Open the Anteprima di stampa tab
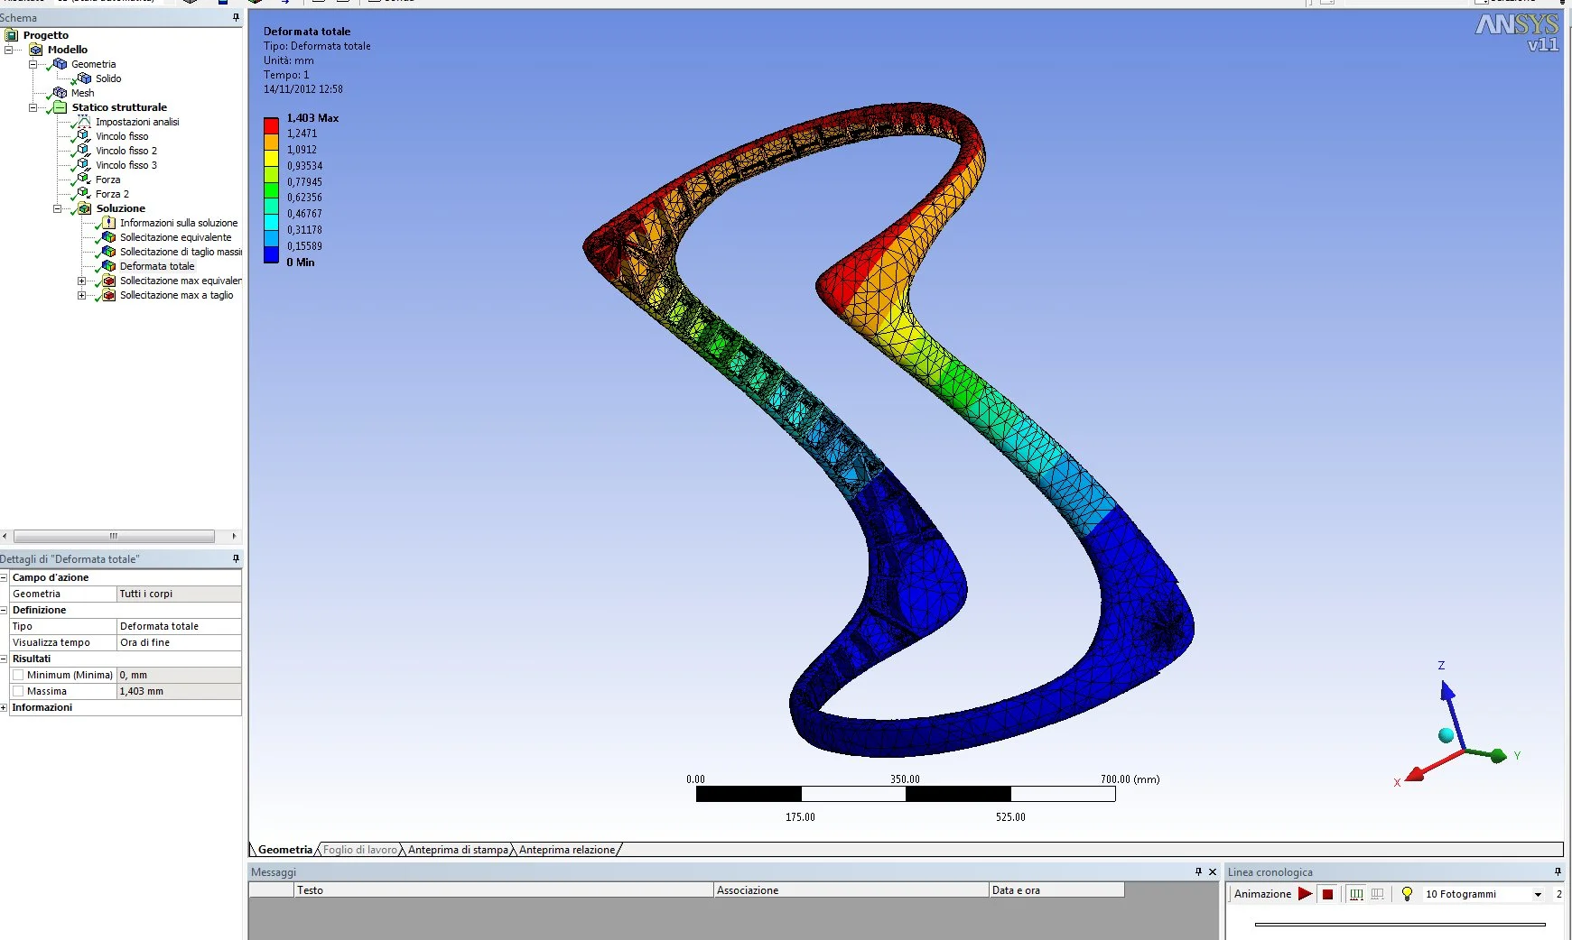1572x940 pixels. coord(458,850)
